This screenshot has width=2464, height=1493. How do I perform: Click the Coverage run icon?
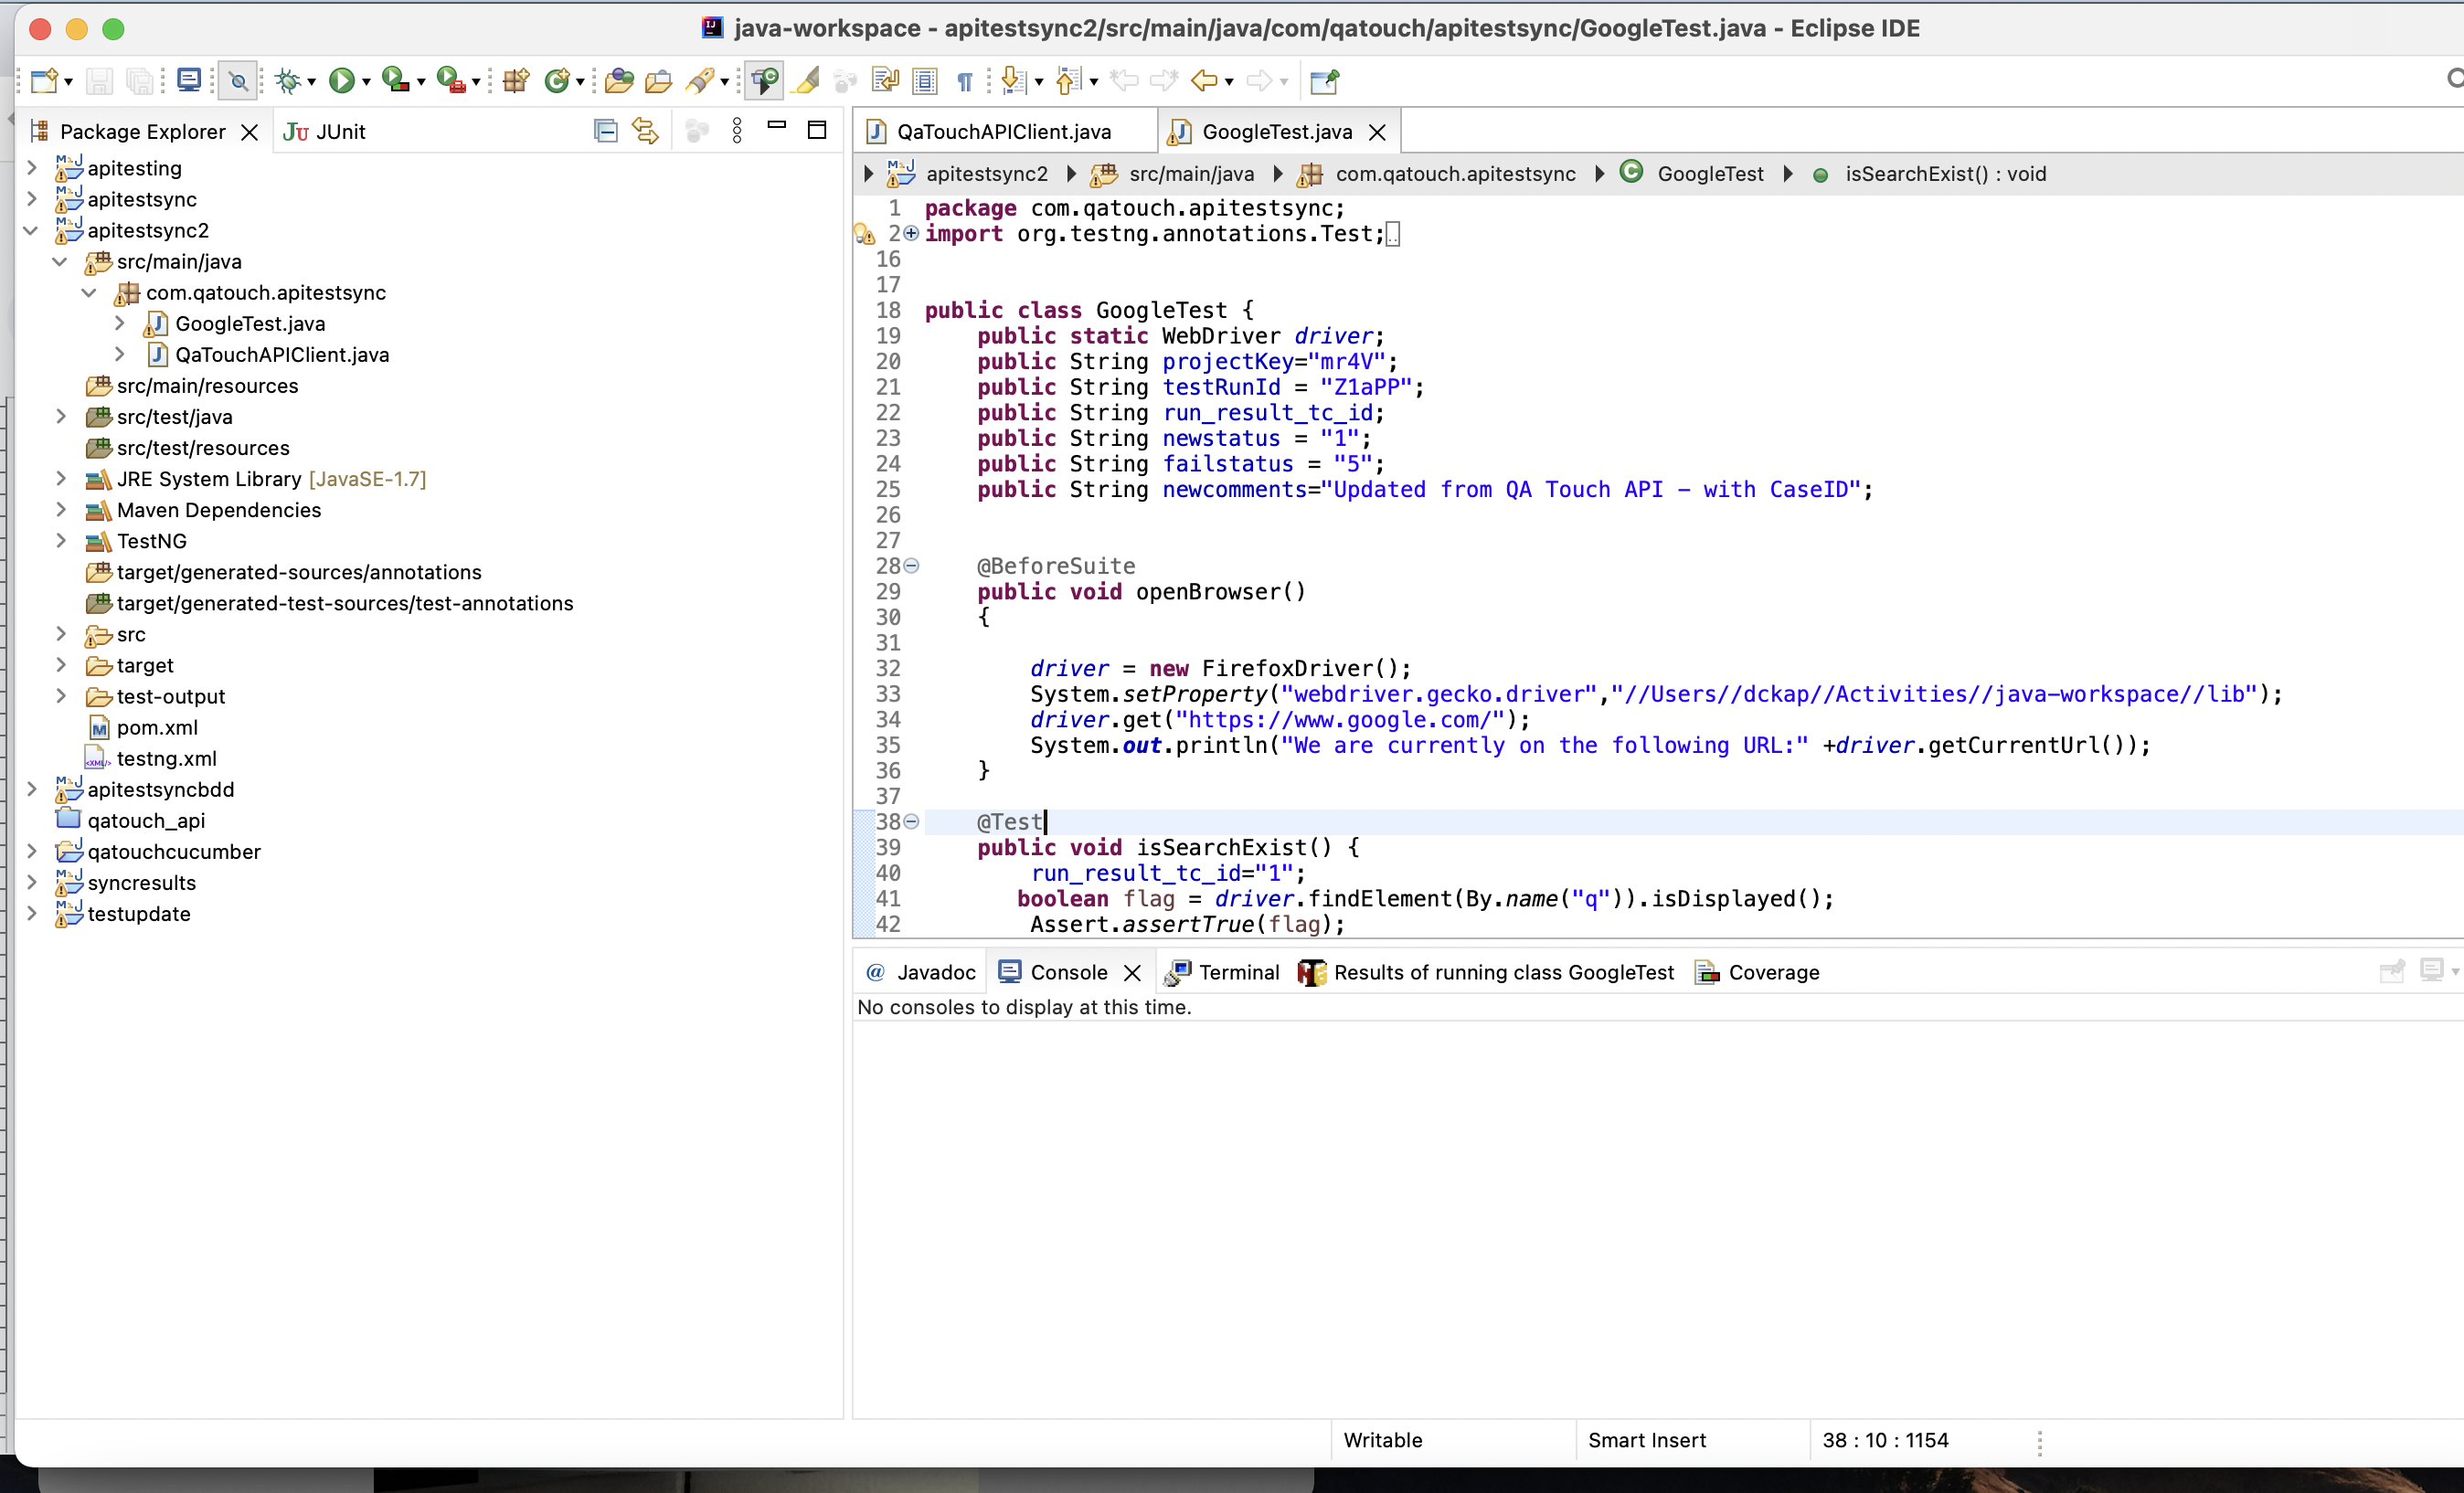[x=396, y=81]
